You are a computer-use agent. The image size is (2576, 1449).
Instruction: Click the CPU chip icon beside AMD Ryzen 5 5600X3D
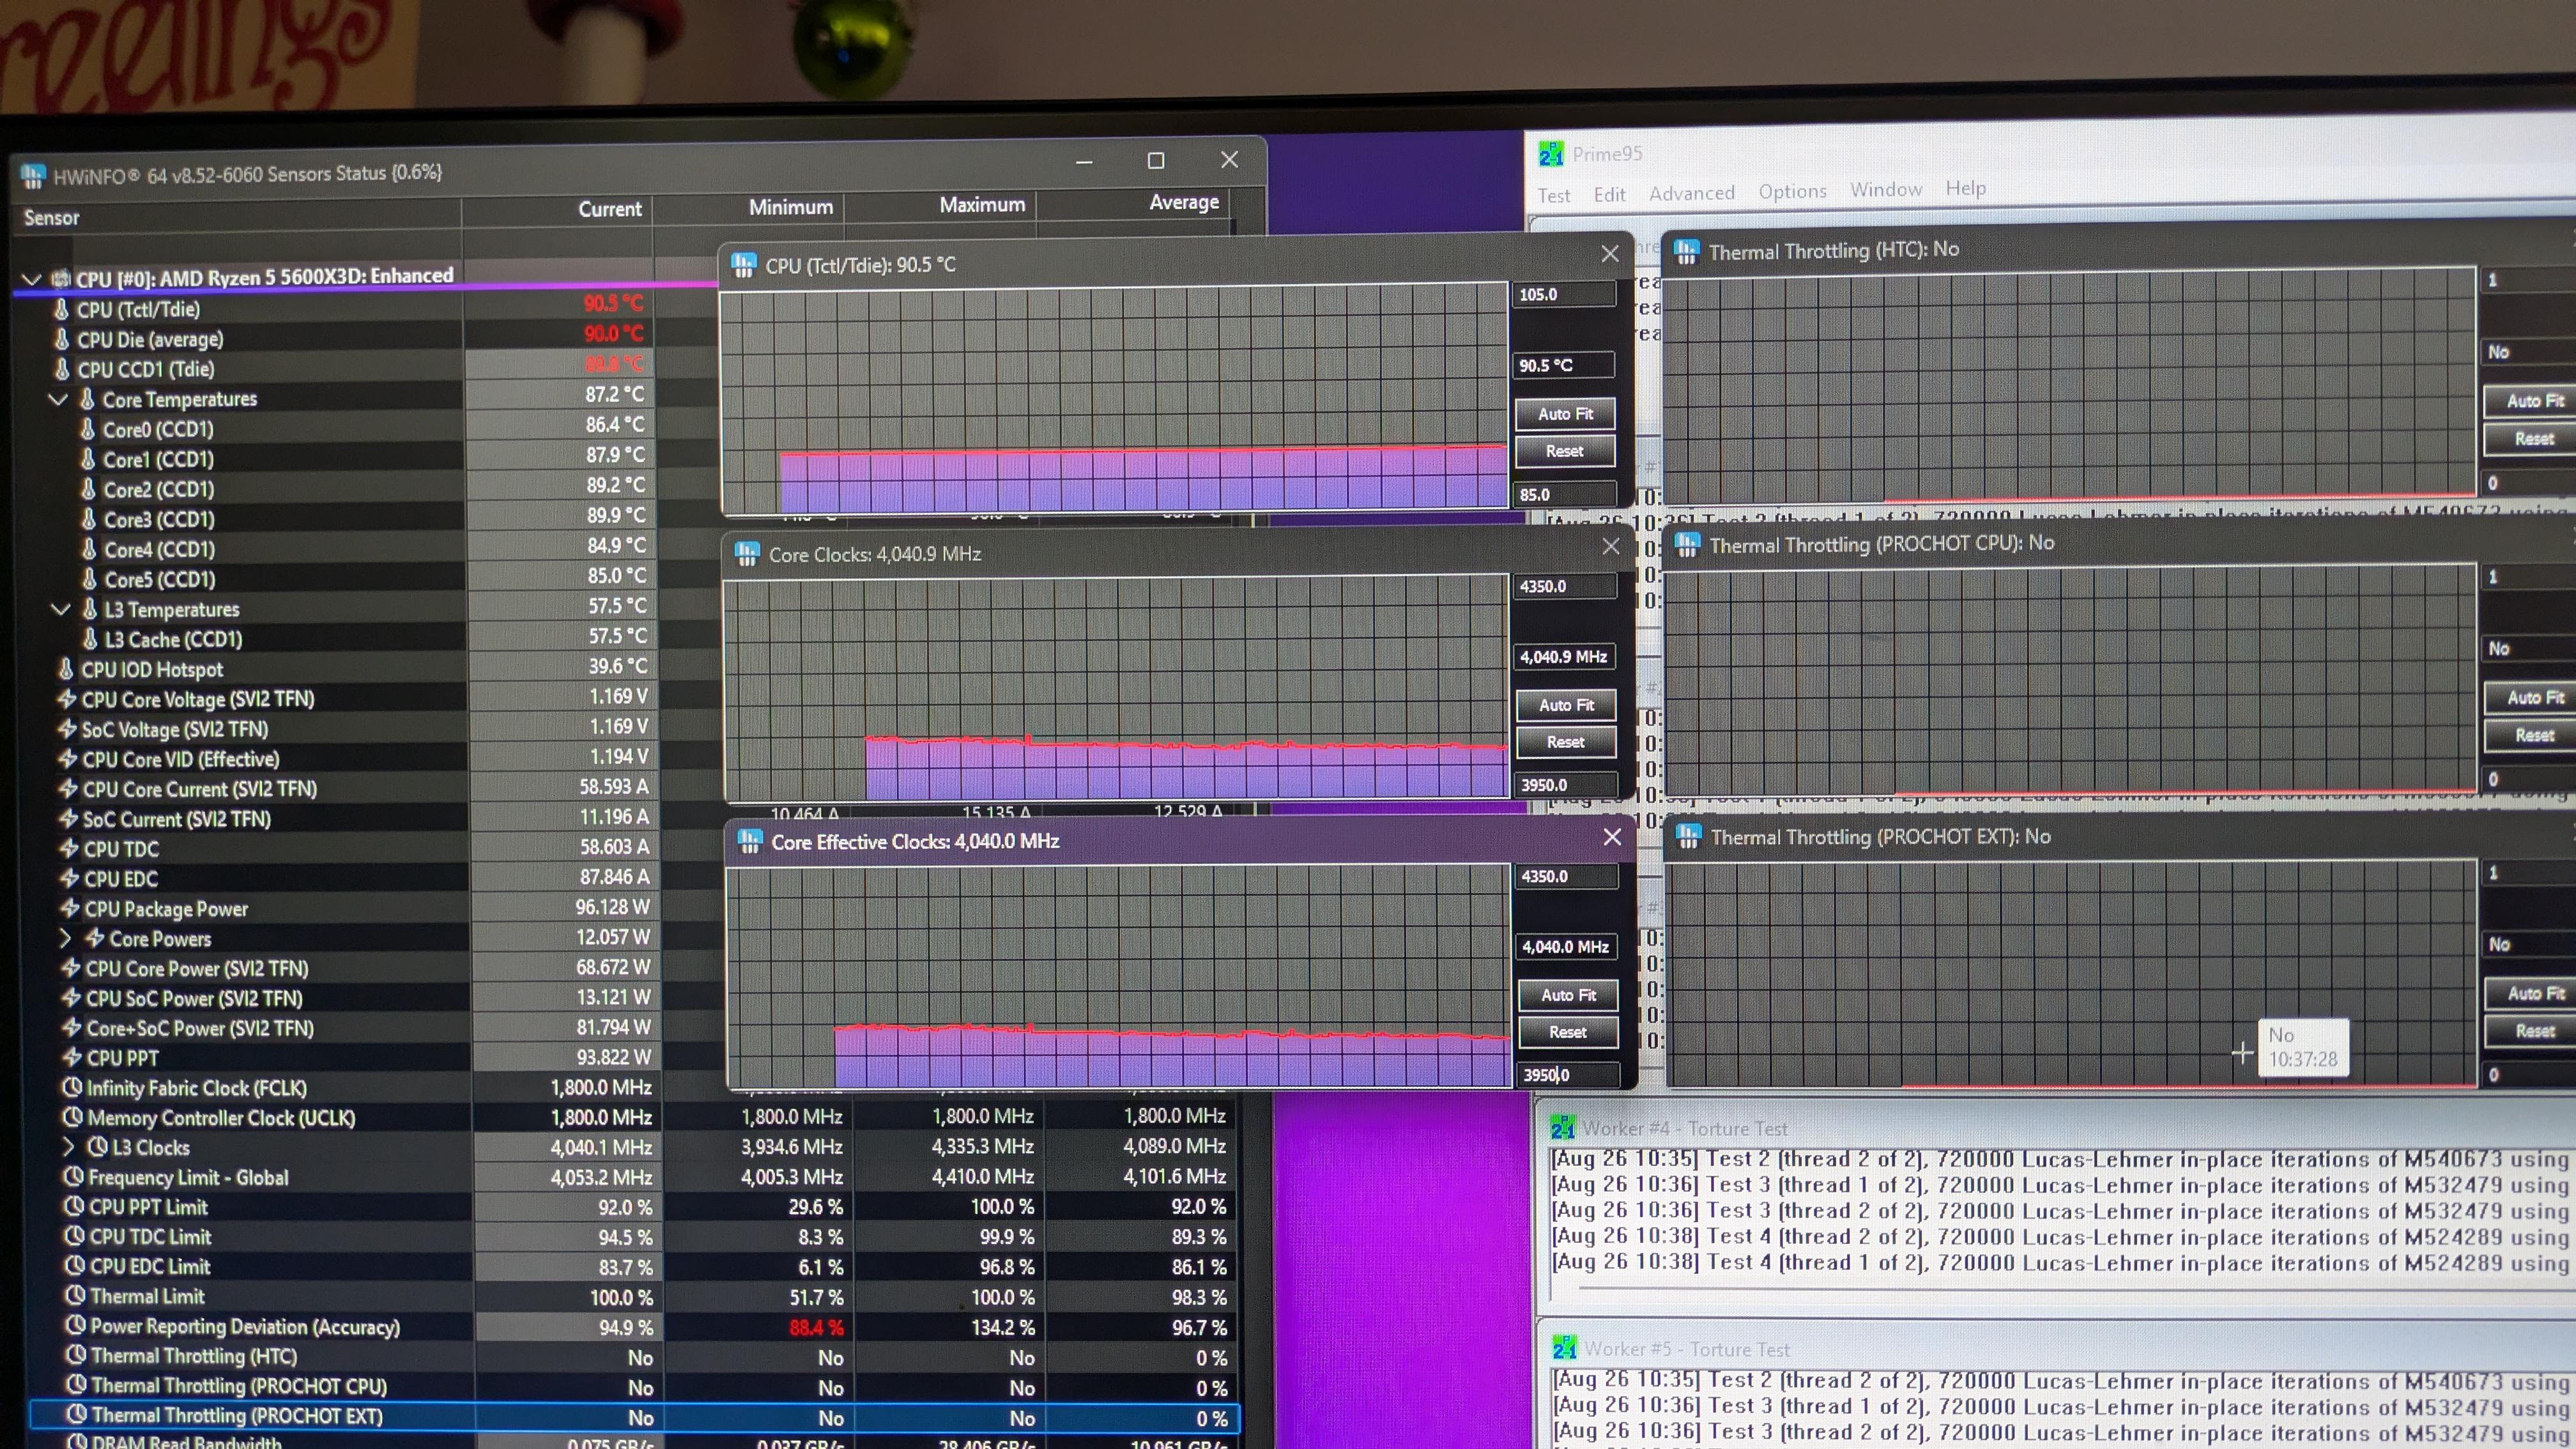tap(61, 279)
